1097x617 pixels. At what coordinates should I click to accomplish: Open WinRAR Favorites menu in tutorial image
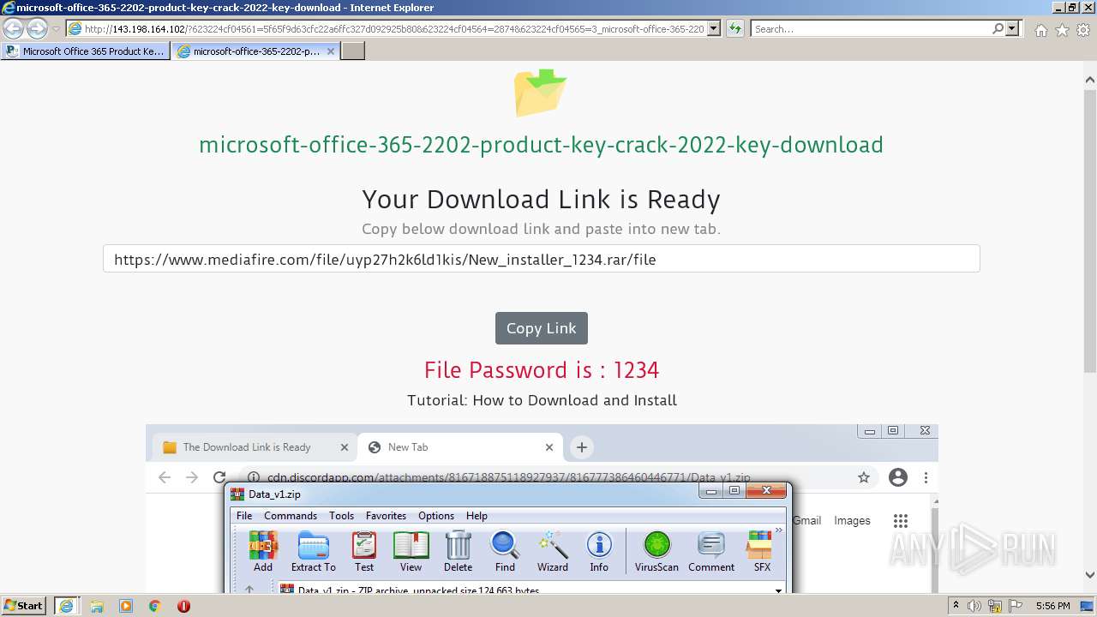pos(386,516)
